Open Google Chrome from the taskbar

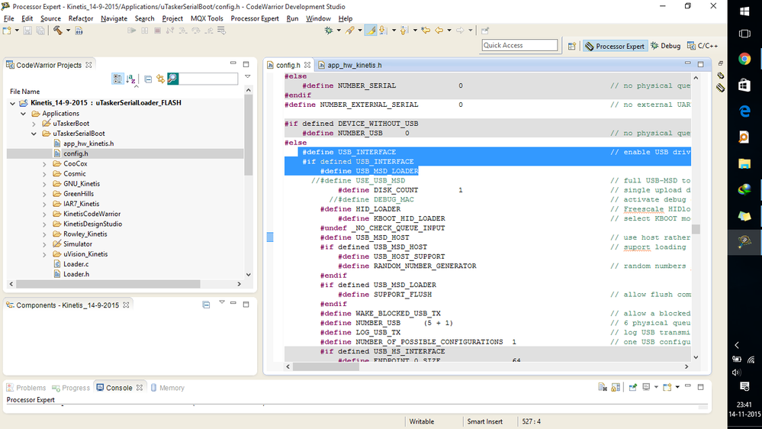pyautogui.click(x=744, y=59)
